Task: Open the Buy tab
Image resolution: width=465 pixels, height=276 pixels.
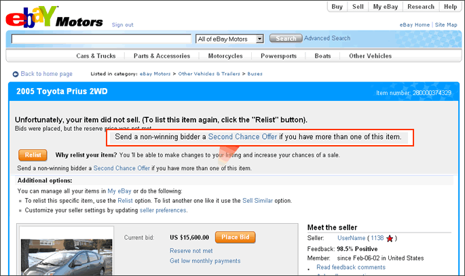Action: click(x=338, y=7)
